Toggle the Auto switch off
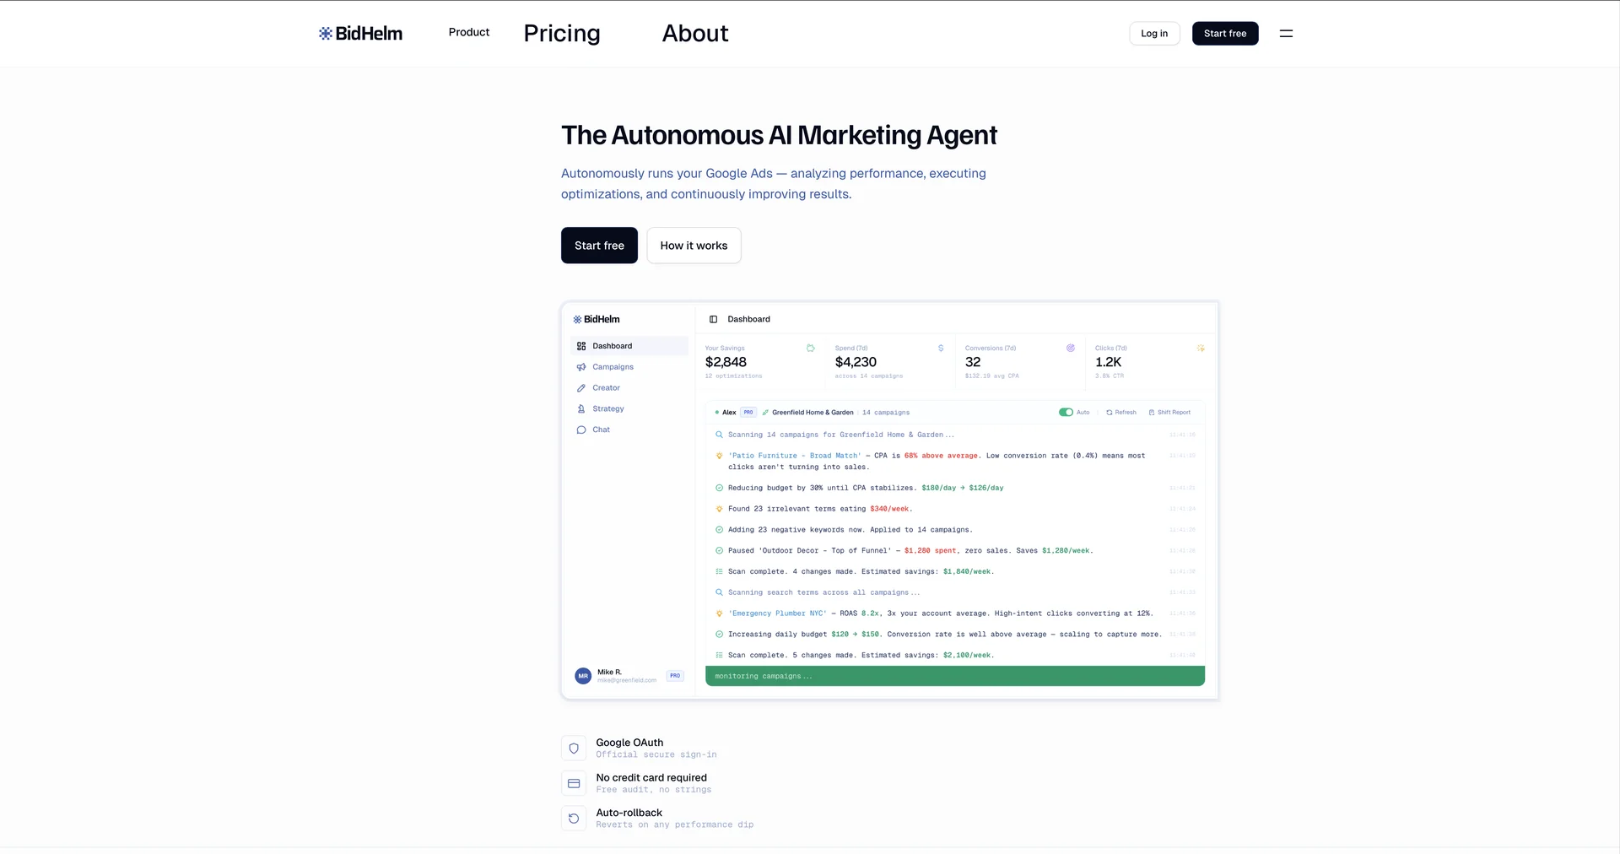Image resolution: width=1620 pixels, height=854 pixels. [x=1066, y=413]
